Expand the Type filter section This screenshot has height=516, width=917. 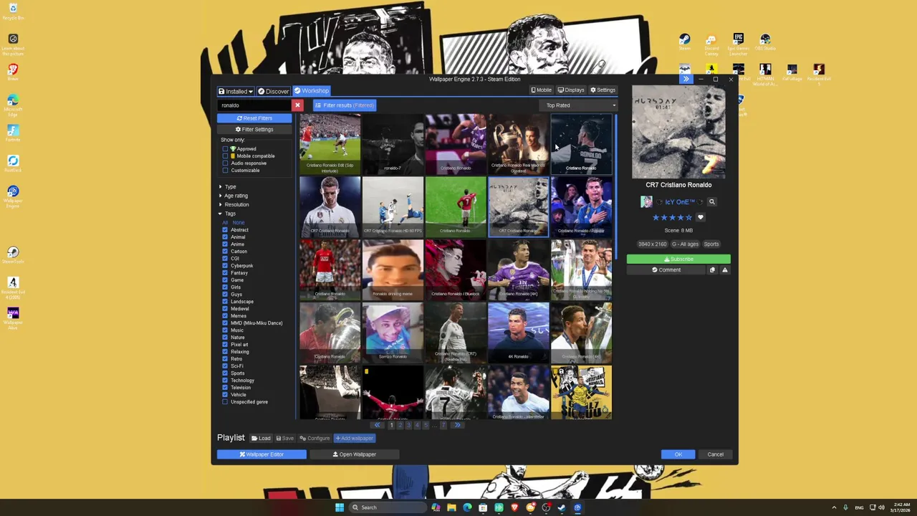(228, 187)
